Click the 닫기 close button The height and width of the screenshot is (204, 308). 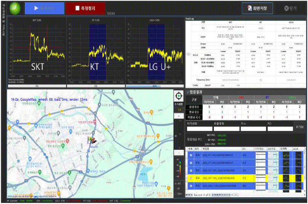pos(290,8)
